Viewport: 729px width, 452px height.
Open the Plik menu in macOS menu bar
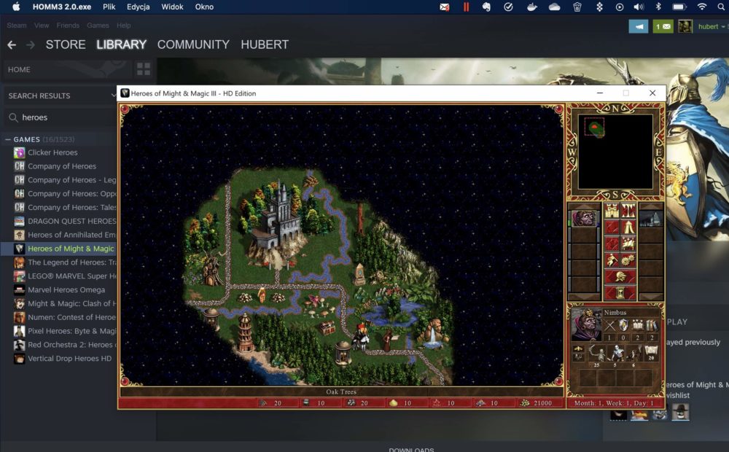(109, 7)
